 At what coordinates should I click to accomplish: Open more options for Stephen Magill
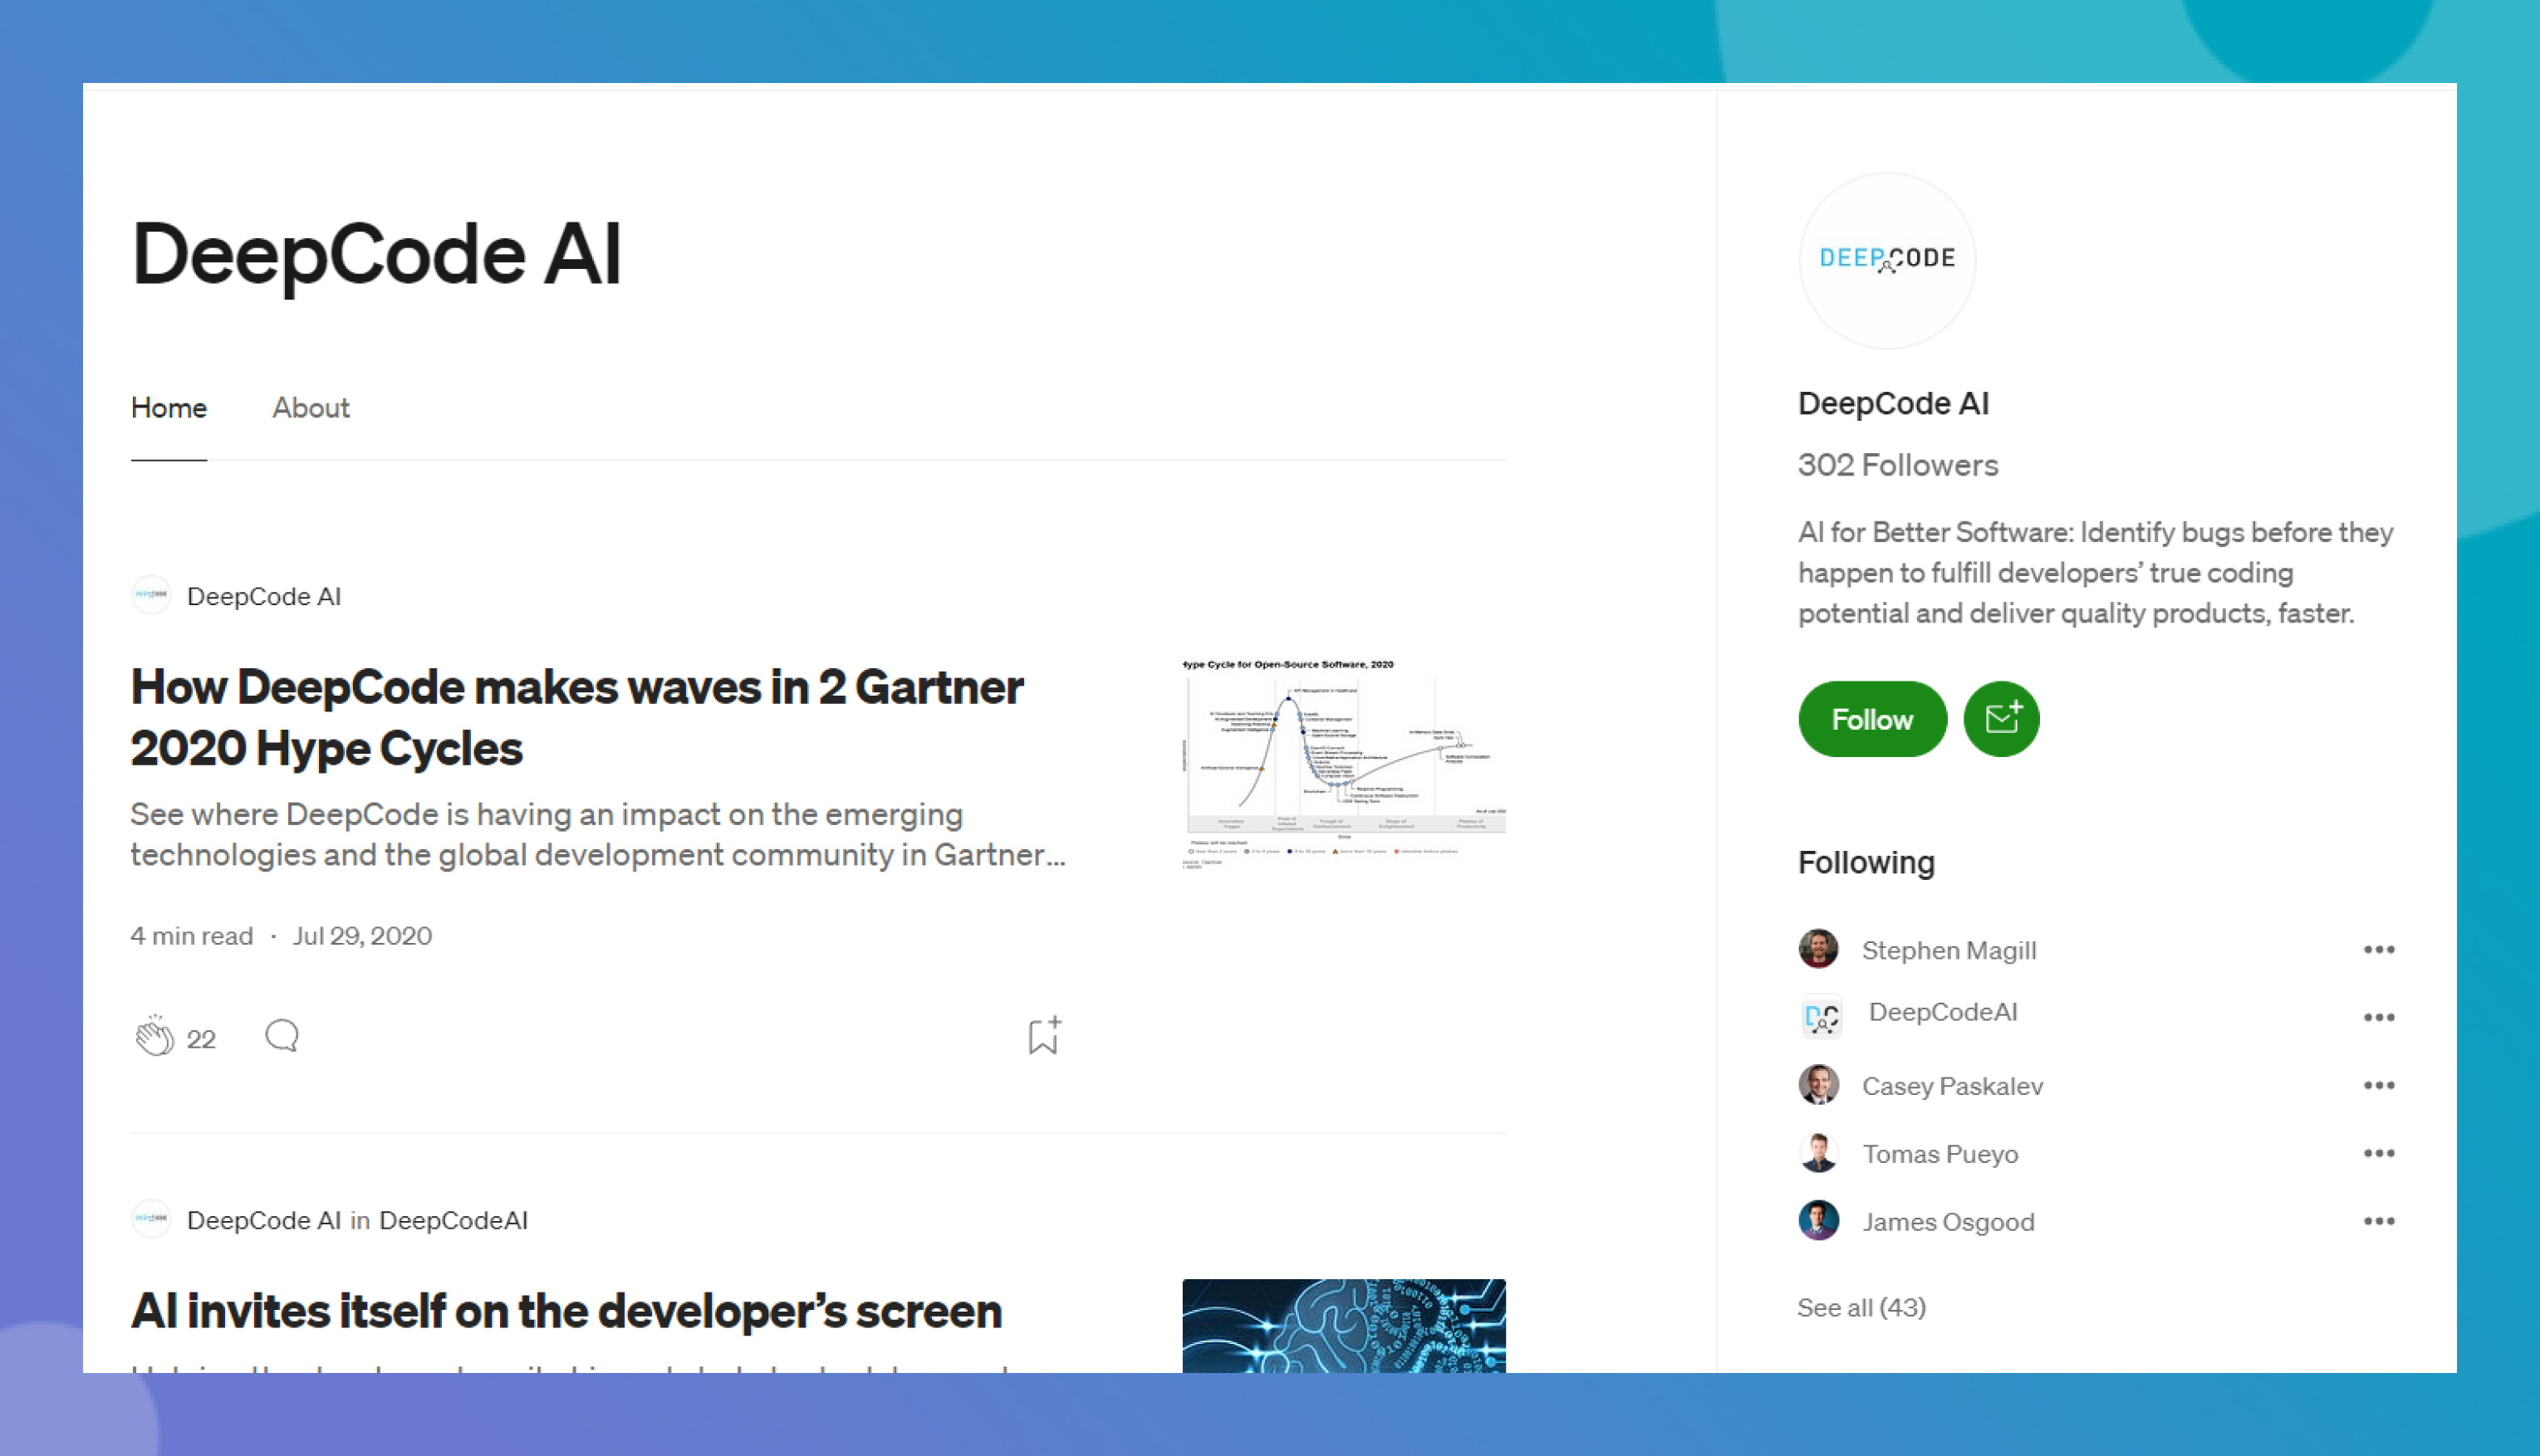point(2378,949)
